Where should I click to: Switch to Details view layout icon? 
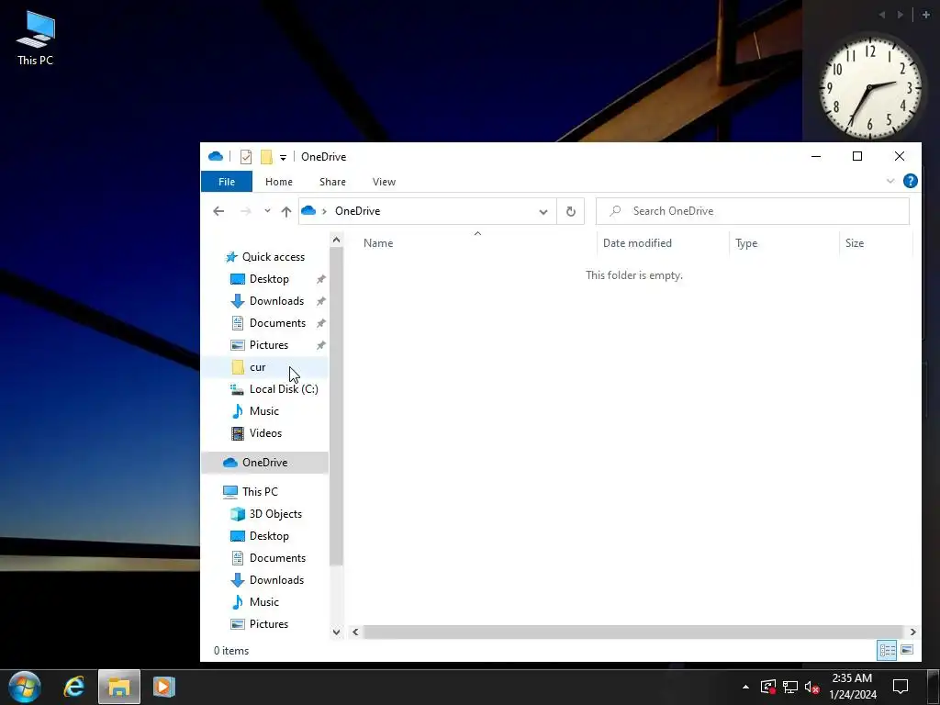pyautogui.click(x=888, y=651)
